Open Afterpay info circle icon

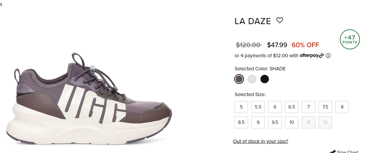(328, 56)
